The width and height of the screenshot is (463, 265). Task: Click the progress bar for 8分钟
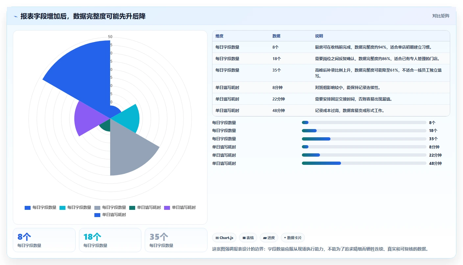tap(364, 147)
